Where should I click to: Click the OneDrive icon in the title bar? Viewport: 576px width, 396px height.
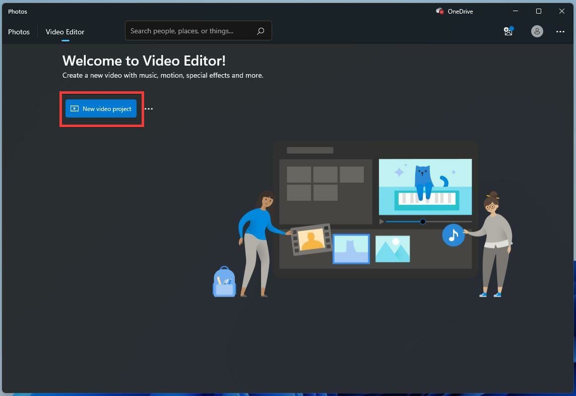(x=439, y=11)
